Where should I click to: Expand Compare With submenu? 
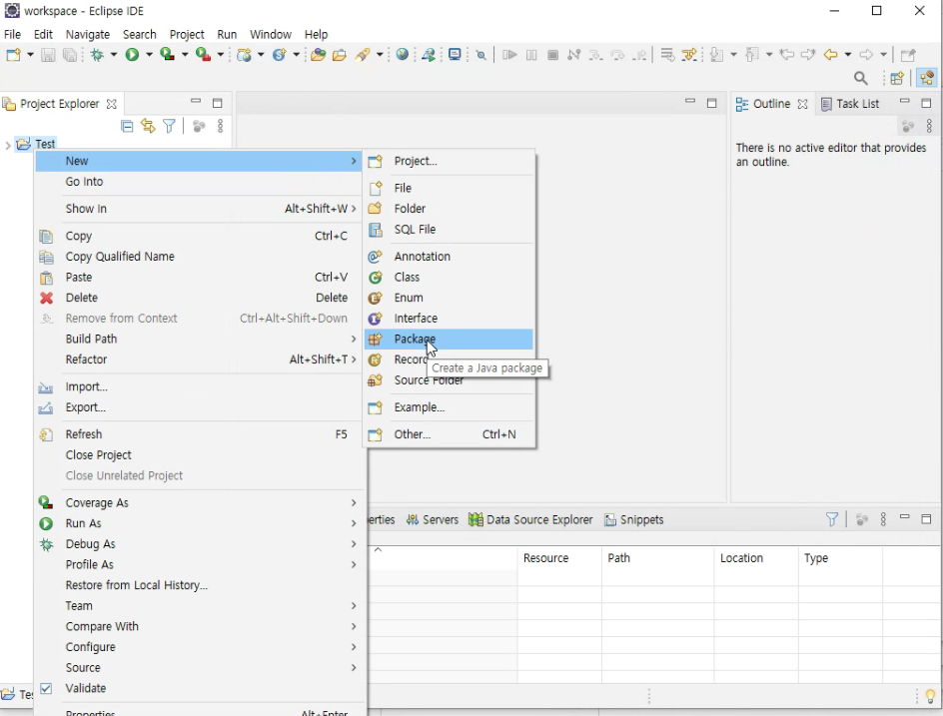200,626
